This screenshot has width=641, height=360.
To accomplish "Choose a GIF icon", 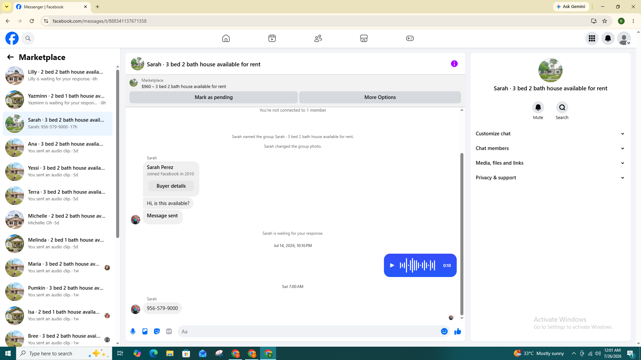I will pyautogui.click(x=169, y=332).
